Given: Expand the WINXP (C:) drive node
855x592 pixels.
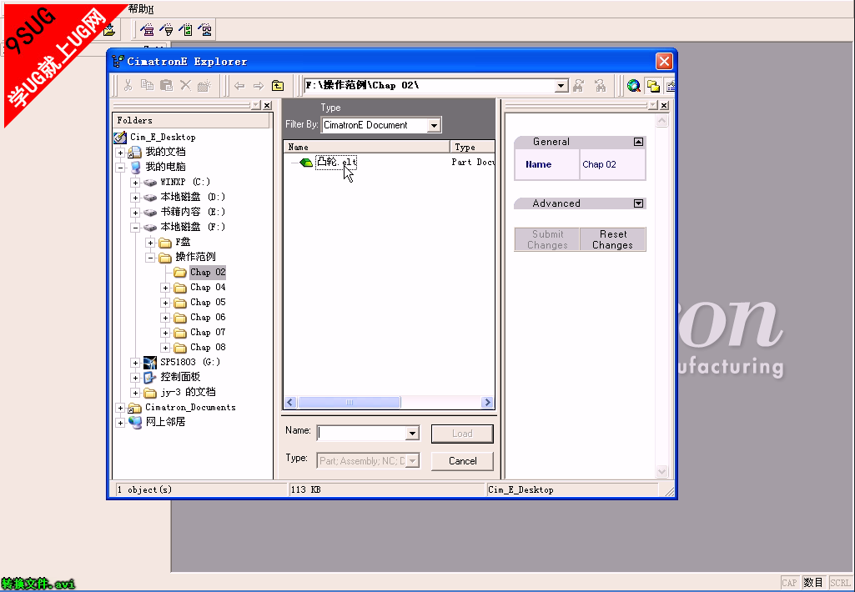Looking at the screenshot, I should coord(135,183).
